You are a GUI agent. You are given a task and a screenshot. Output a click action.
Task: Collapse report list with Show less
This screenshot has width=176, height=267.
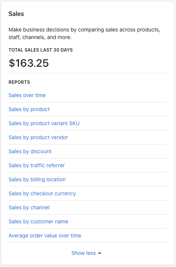click(86, 253)
